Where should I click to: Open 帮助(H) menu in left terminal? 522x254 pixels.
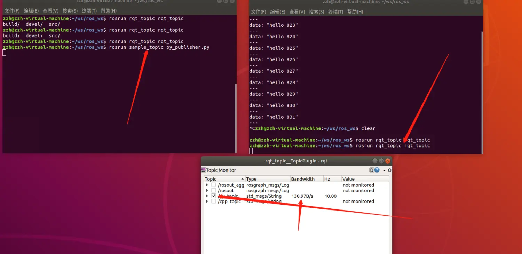109,11
